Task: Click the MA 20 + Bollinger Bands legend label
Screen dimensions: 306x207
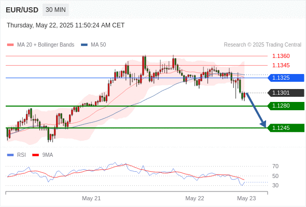Action: [46, 45]
